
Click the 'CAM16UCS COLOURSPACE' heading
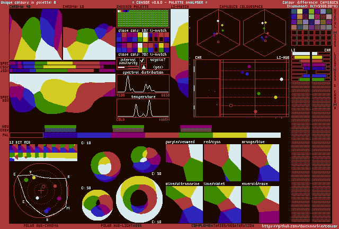click(x=241, y=7)
